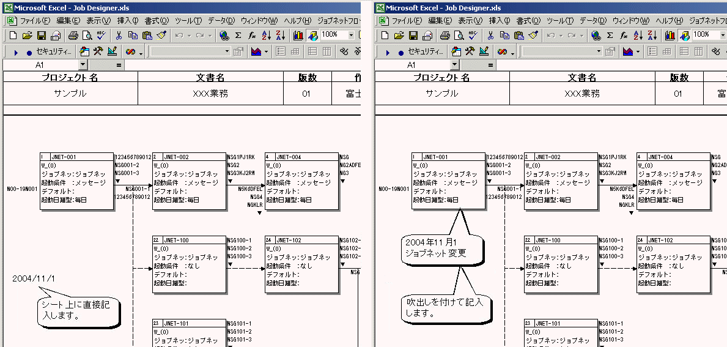Toggle Design Mode in left Excel window

[112, 51]
